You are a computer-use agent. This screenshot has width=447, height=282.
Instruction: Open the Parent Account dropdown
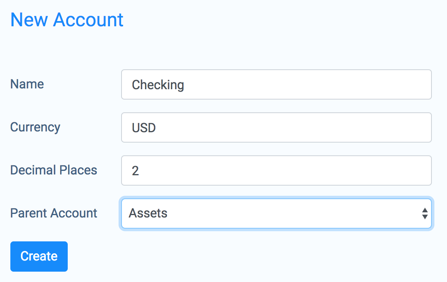[x=276, y=213]
